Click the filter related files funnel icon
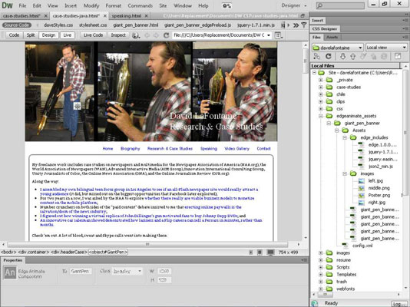This screenshot has height=307, width=410. coord(303,25)
